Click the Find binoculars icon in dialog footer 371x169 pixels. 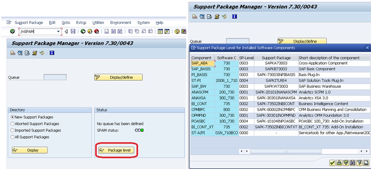353,163
